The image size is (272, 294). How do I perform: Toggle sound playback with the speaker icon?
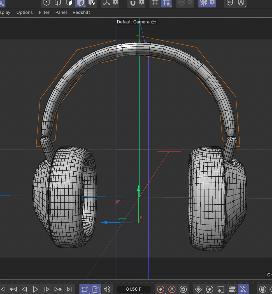point(107,289)
